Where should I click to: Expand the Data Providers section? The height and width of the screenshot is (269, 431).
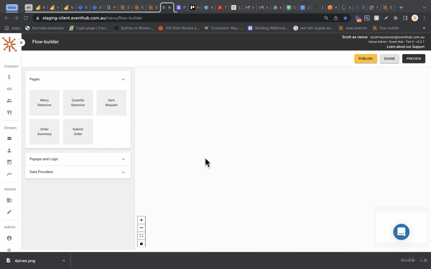[123, 172]
